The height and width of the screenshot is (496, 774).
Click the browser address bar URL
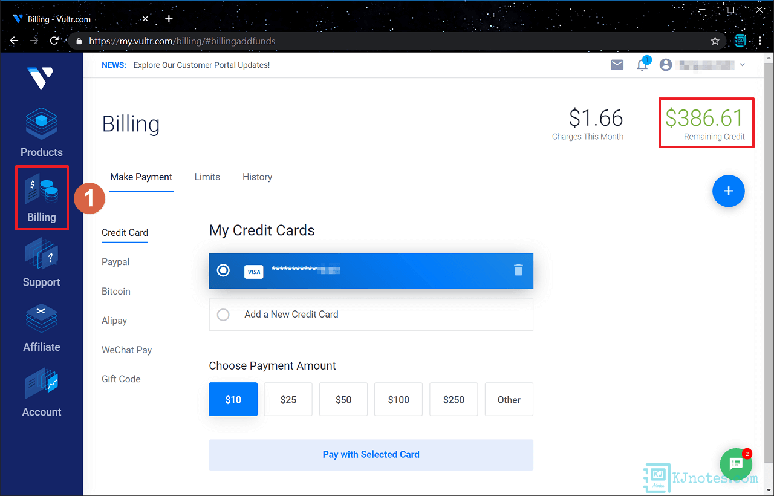182,41
